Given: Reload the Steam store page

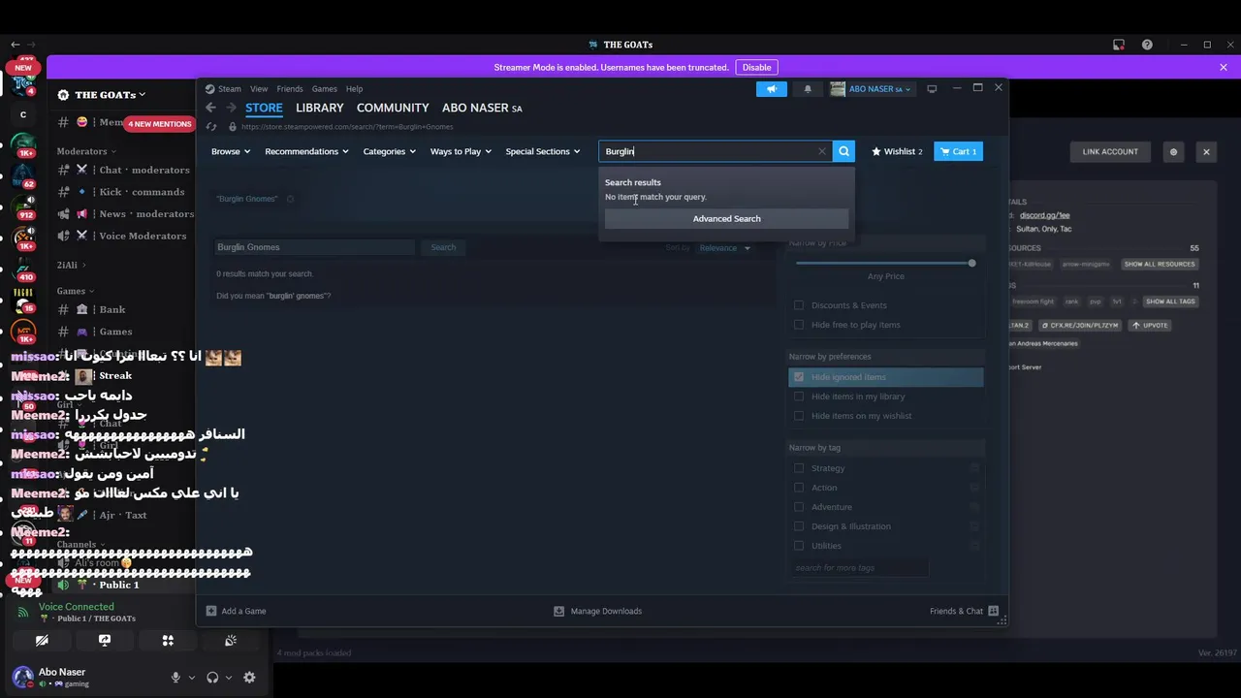Looking at the screenshot, I should point(211,127).
